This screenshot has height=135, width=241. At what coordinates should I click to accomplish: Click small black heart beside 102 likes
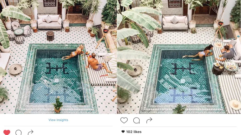[123, 132]
